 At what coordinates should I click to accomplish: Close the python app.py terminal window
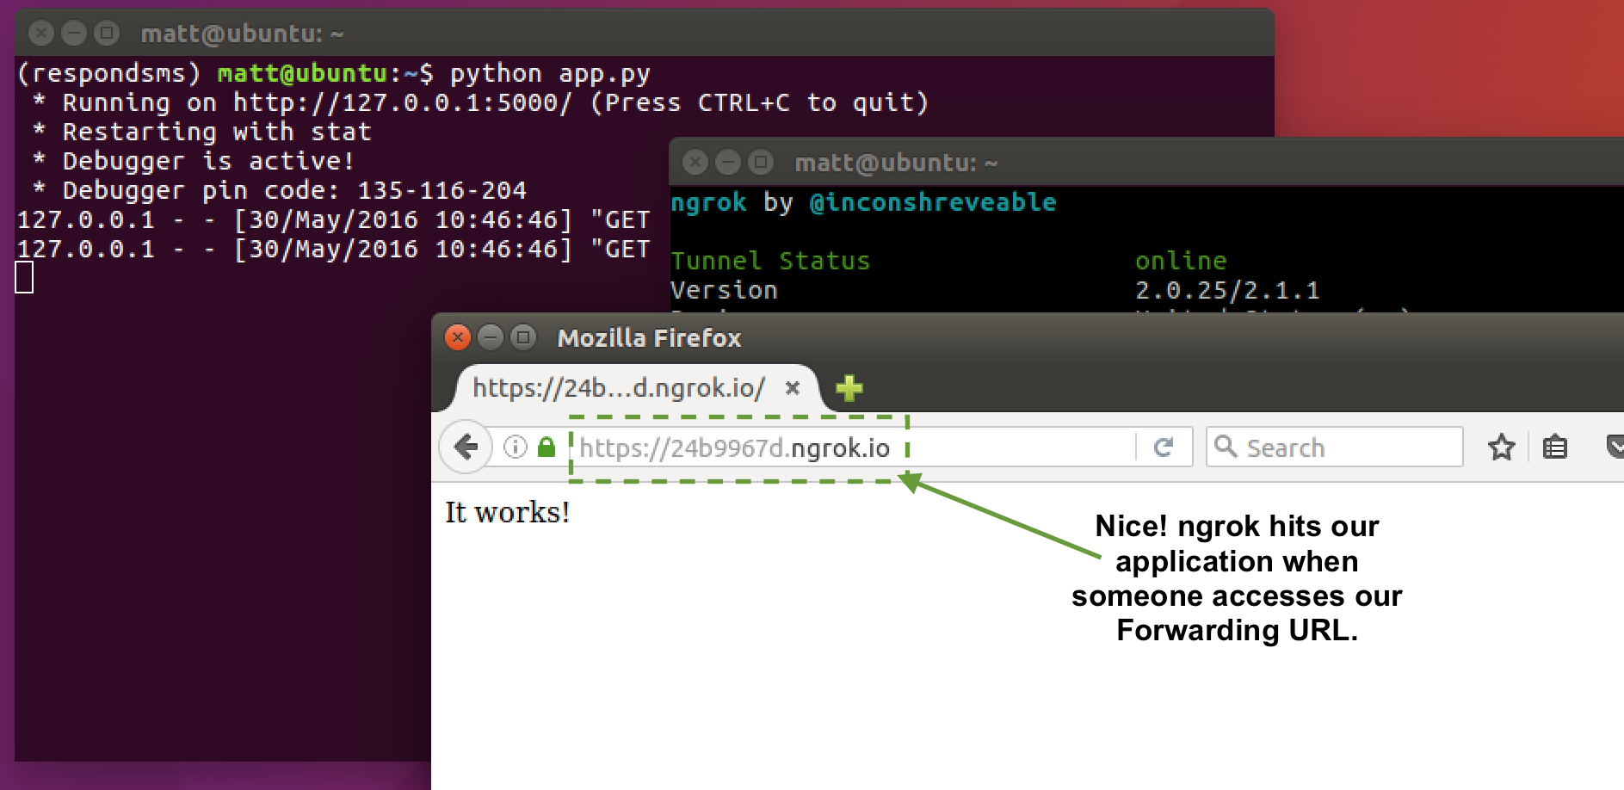pos(41,34)
